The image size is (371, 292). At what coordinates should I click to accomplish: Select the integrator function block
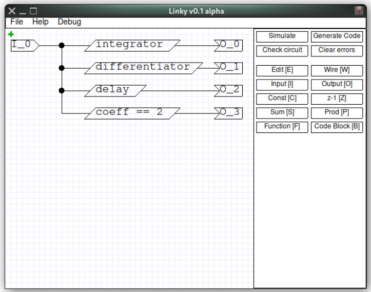point(132,46)
